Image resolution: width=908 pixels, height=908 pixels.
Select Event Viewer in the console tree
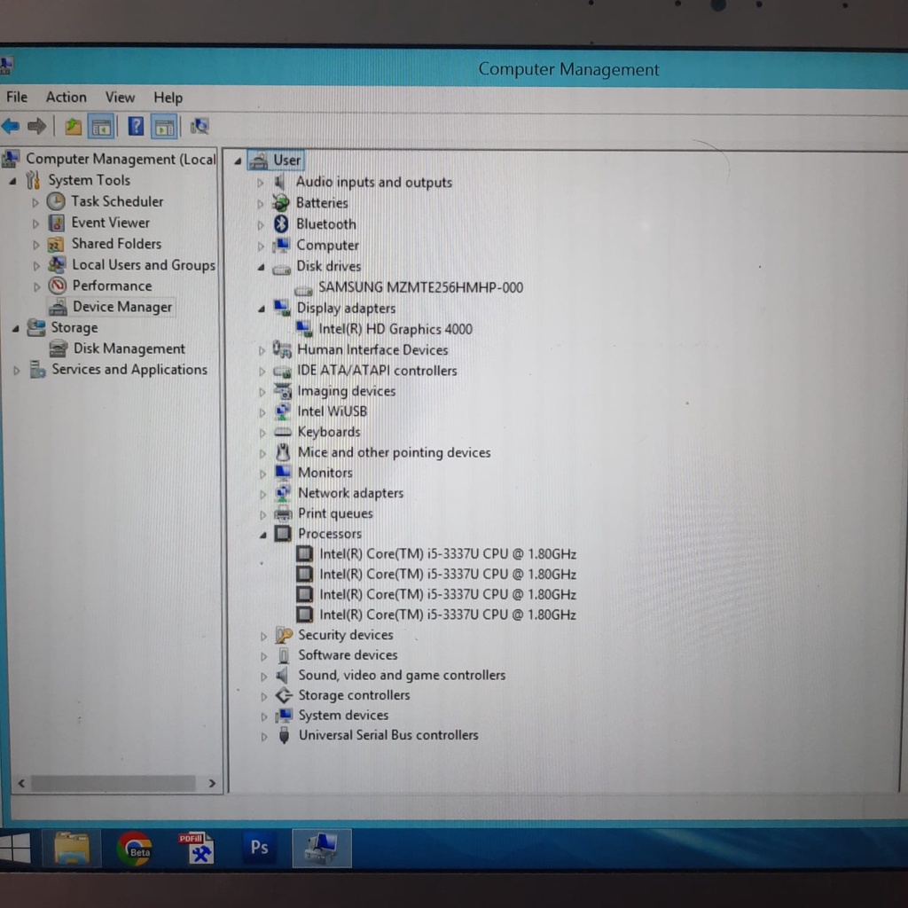[111, 223]
